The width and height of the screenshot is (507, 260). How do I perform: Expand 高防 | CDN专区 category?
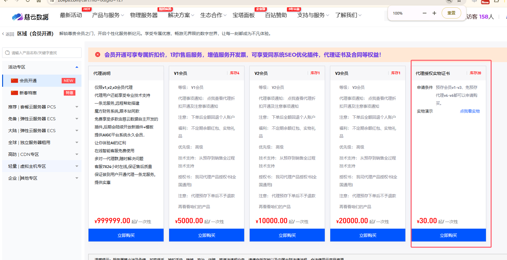click(x=77, y=154)
